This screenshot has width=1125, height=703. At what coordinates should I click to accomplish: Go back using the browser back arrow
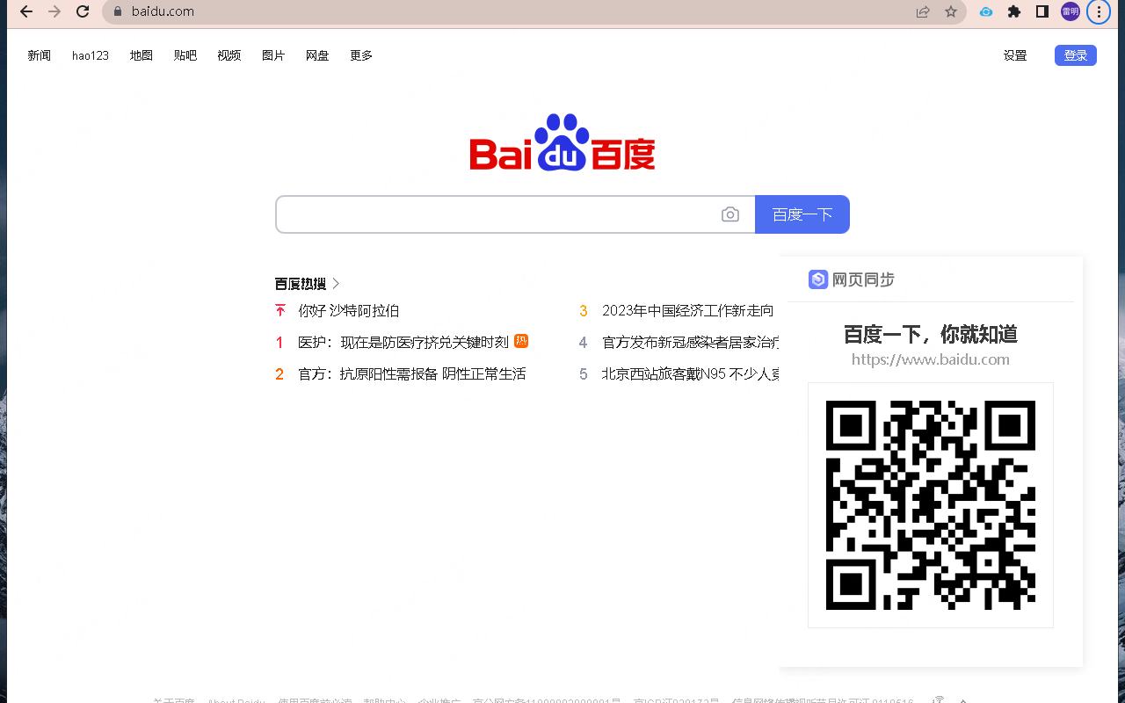click(x=26, y=11)
